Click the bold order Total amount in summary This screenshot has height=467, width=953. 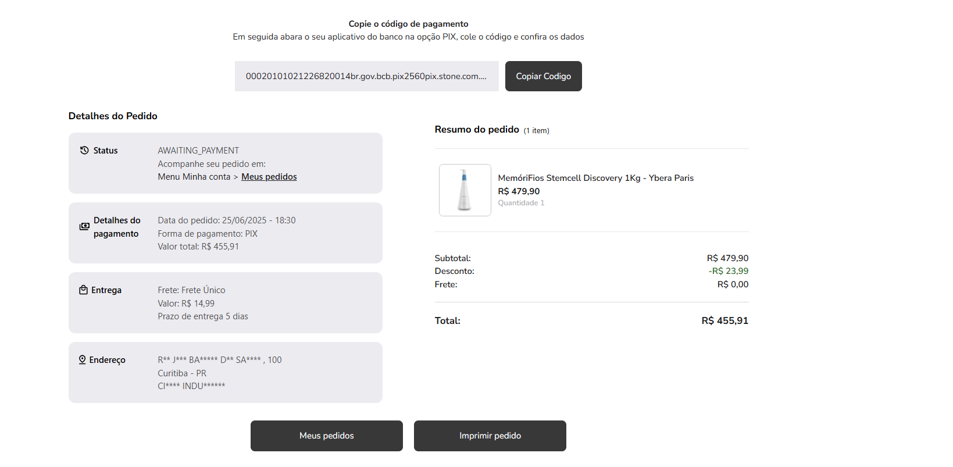pyautogui.click(x=724, y=320)
